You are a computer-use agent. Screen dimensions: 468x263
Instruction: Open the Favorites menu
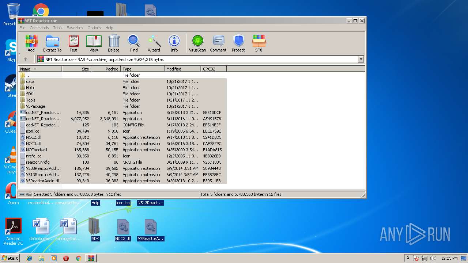[75, 28]
